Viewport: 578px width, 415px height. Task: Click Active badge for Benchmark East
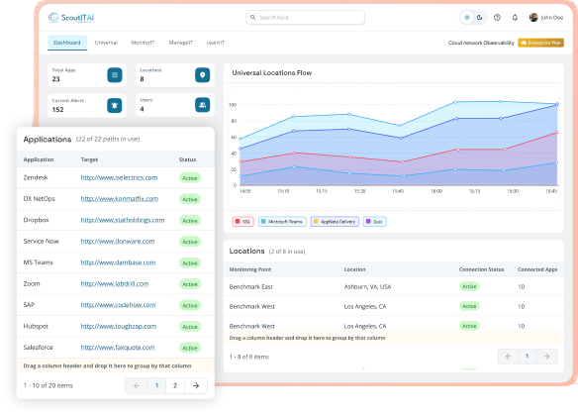(469, 286)
